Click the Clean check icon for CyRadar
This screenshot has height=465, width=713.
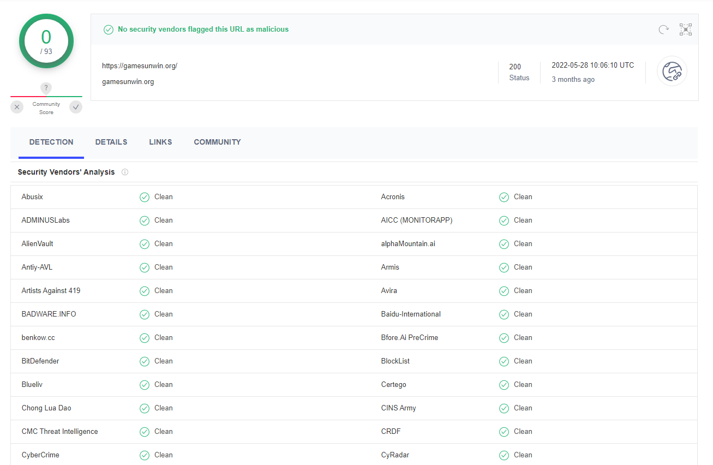point(504,455)
